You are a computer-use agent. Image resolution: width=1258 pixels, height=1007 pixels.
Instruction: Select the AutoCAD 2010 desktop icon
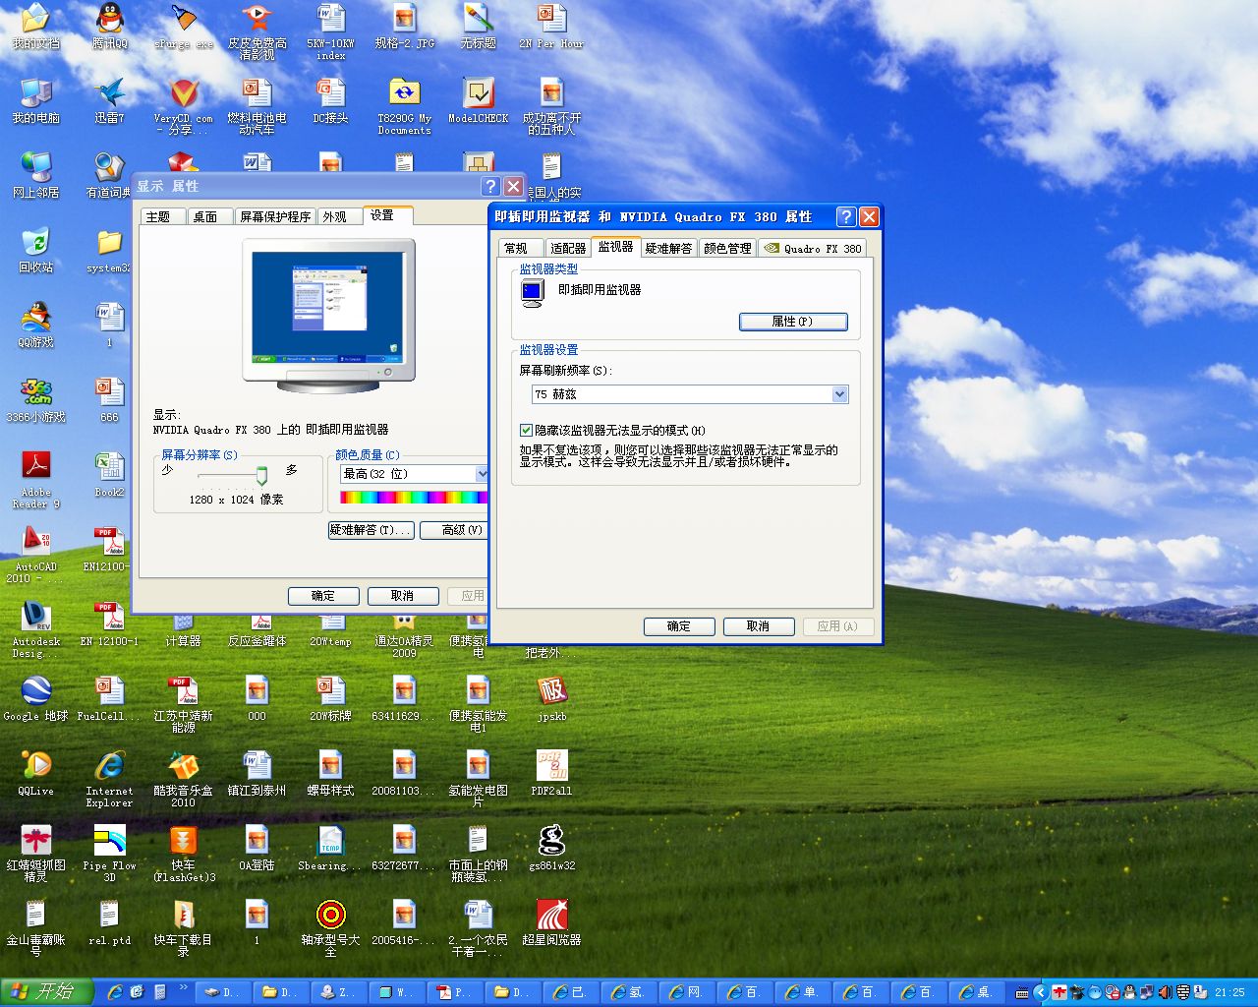point(35,555)
